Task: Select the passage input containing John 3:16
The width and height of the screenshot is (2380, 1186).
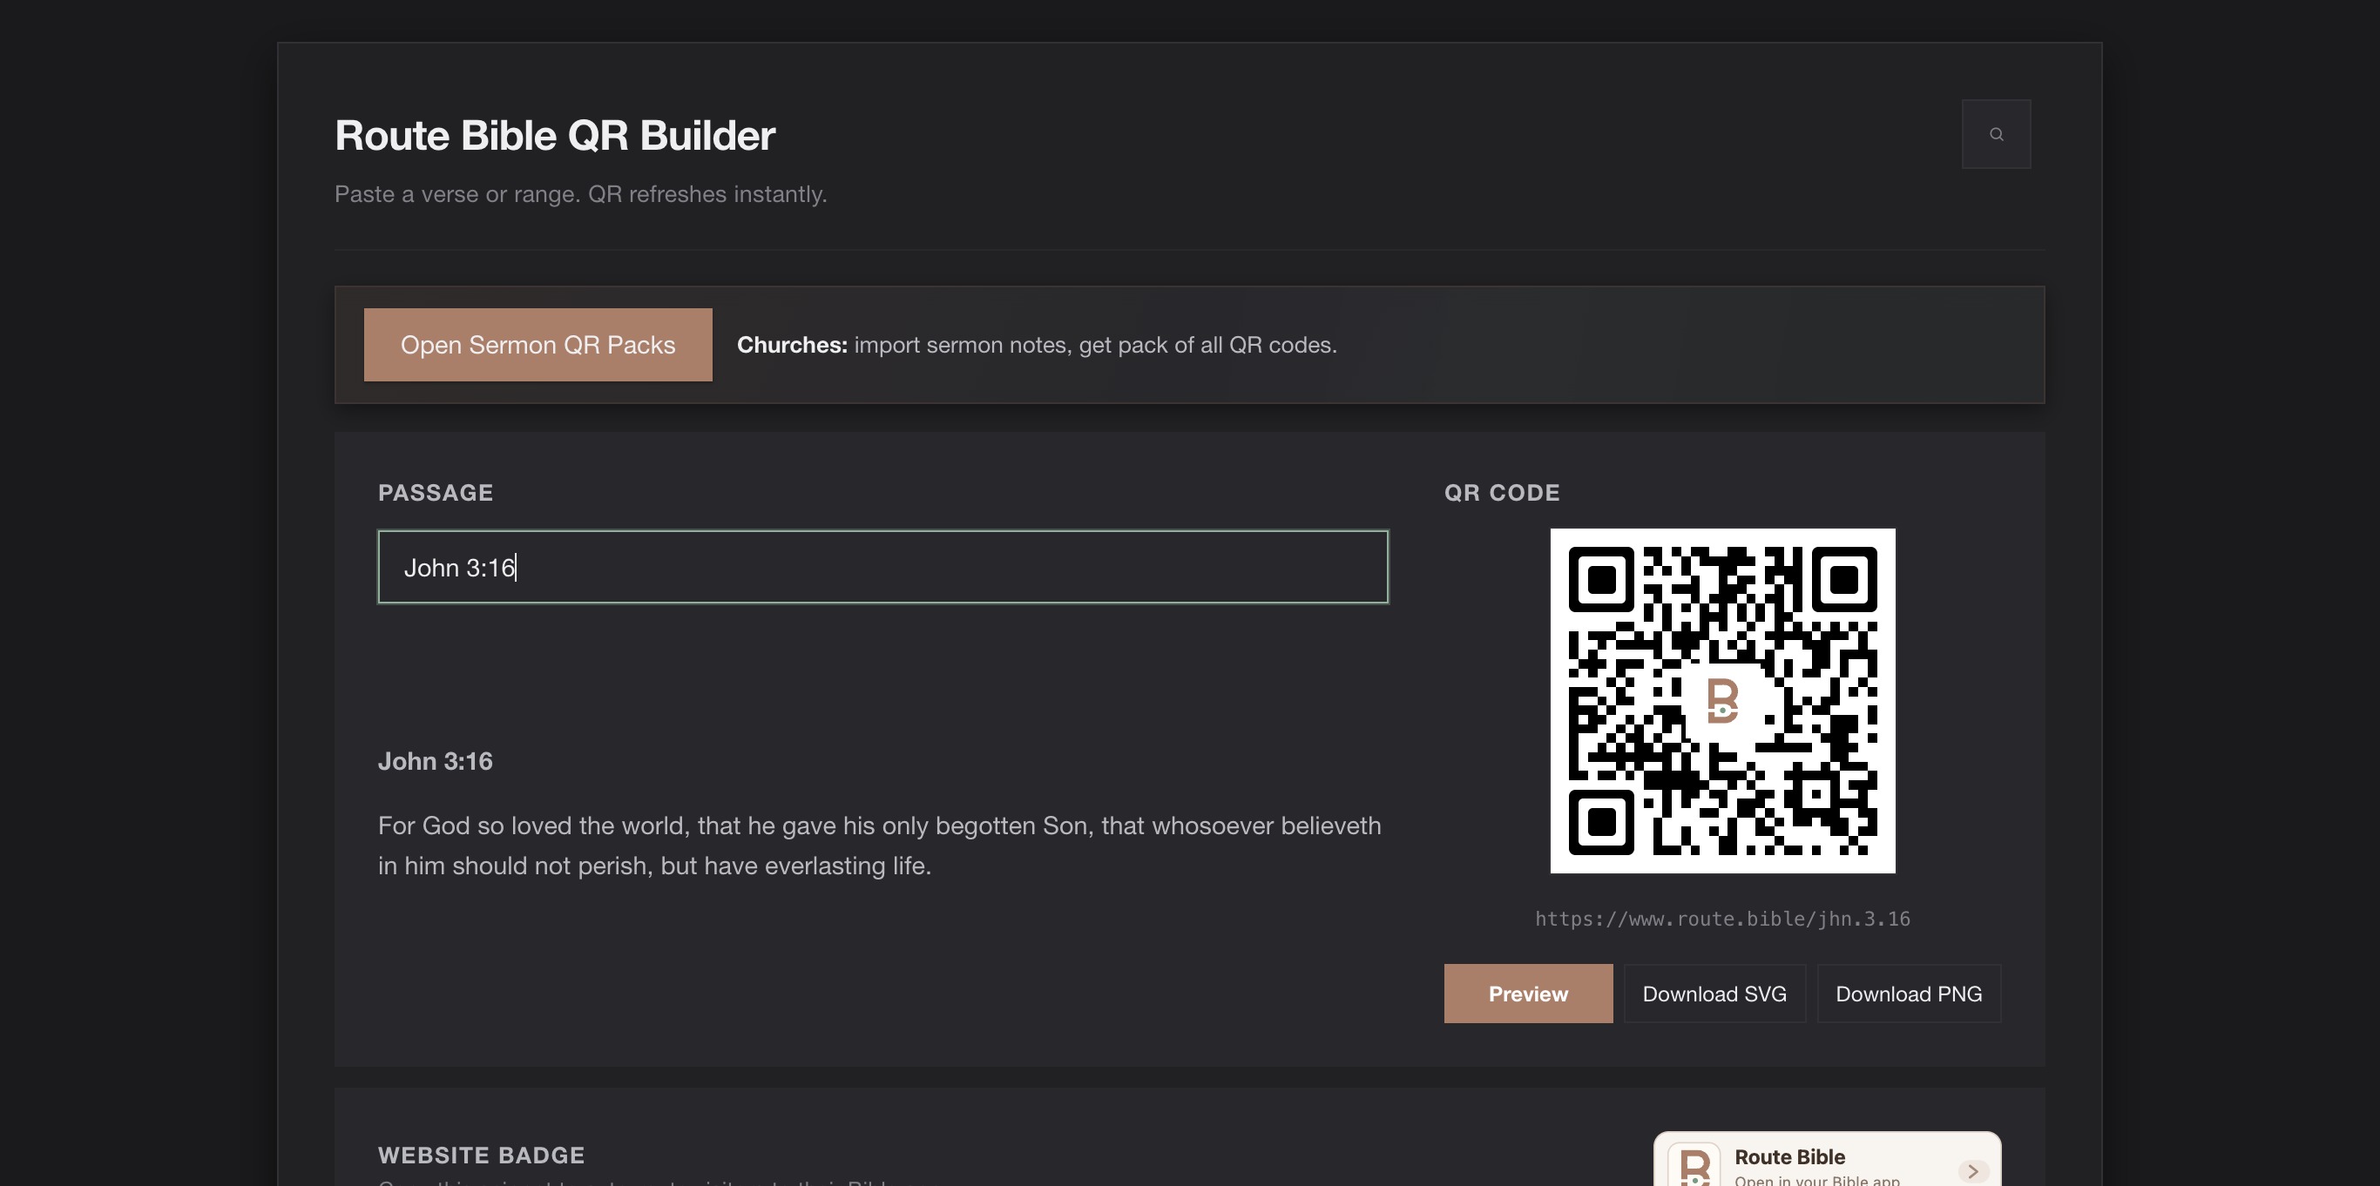Action: tap(882, 566)
